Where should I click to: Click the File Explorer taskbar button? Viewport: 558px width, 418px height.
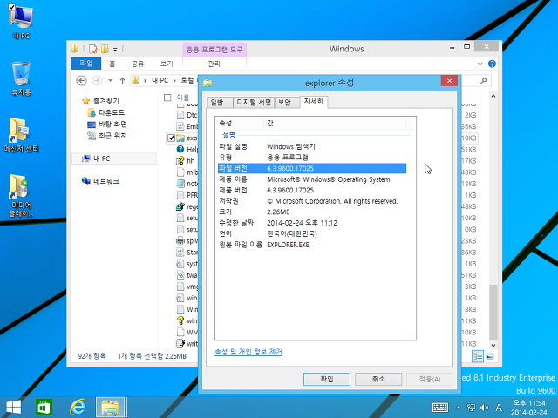(111, 408)
